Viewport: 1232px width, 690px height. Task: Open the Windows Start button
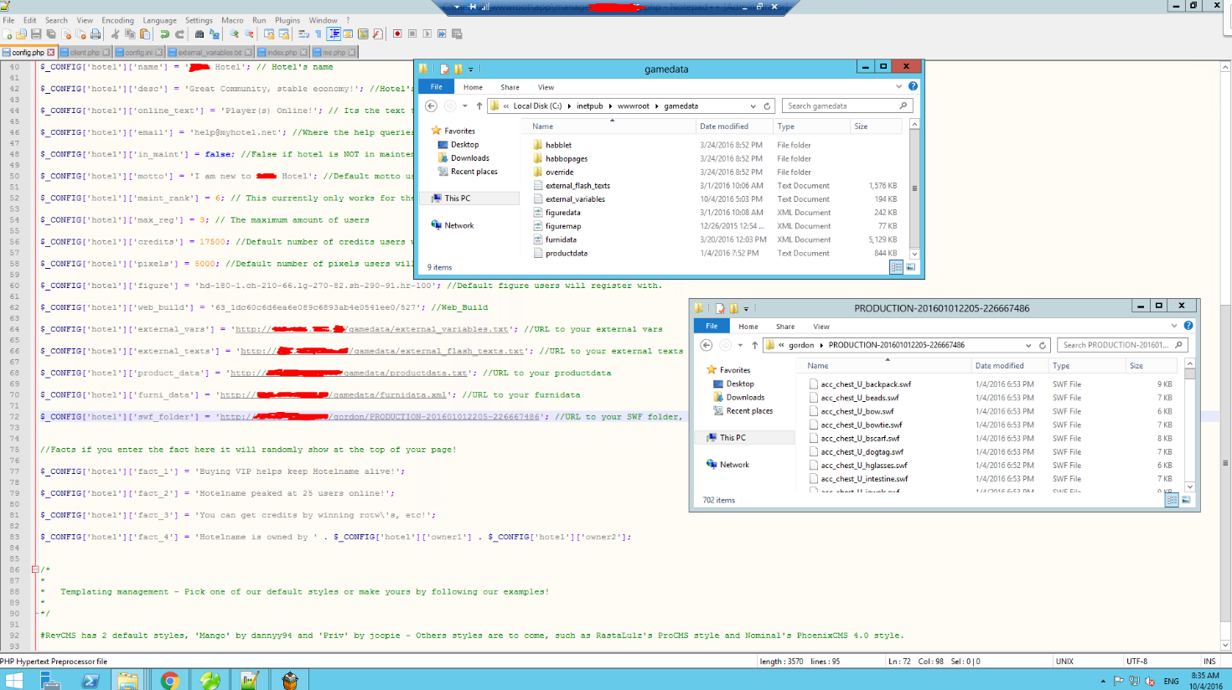click(x=13, y=681)
